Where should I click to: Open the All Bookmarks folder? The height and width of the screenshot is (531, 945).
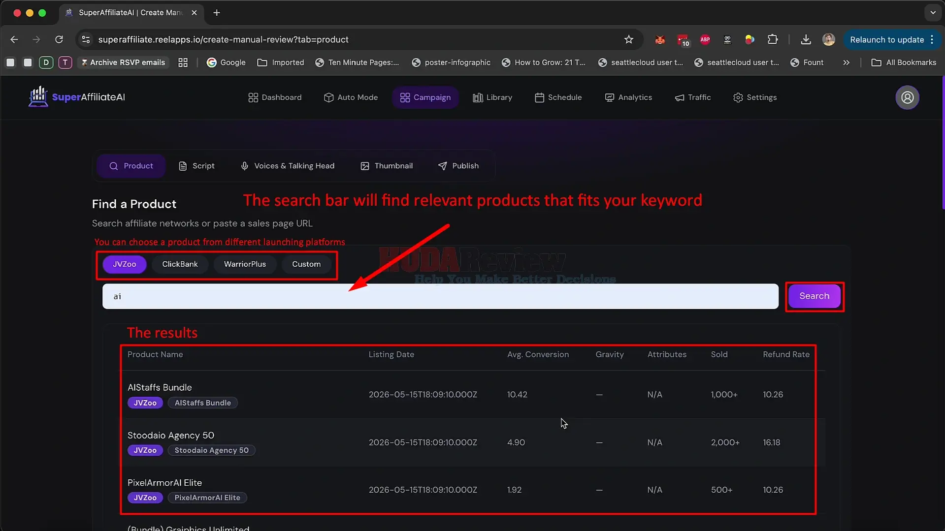pos(904,62)
